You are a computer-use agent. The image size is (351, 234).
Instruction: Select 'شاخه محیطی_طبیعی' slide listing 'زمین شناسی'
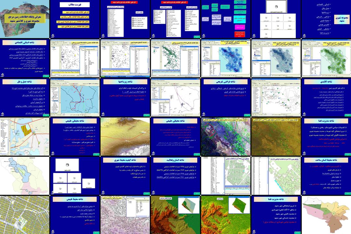(75, 136)
